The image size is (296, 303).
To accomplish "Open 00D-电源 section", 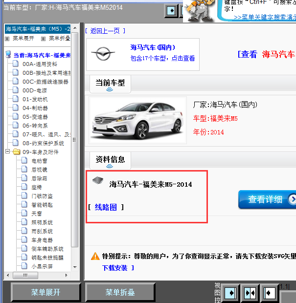I will 35,90.
